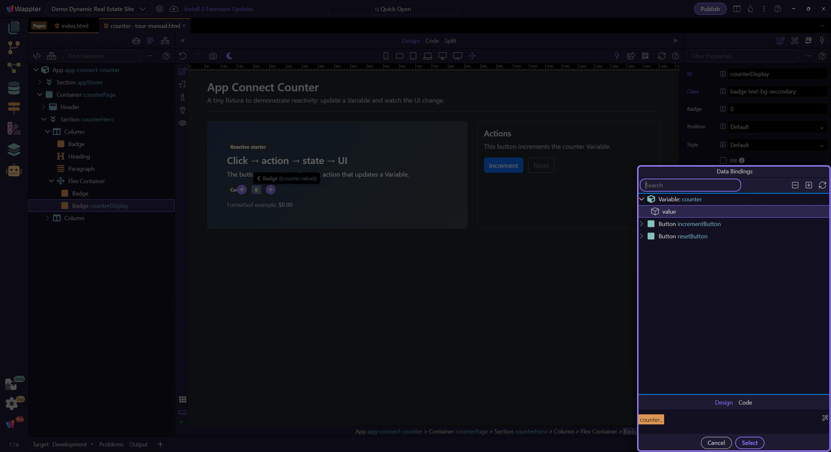831x452 pixels.
Task: Collapse the Variable counter node
Action: pos(642,199)
